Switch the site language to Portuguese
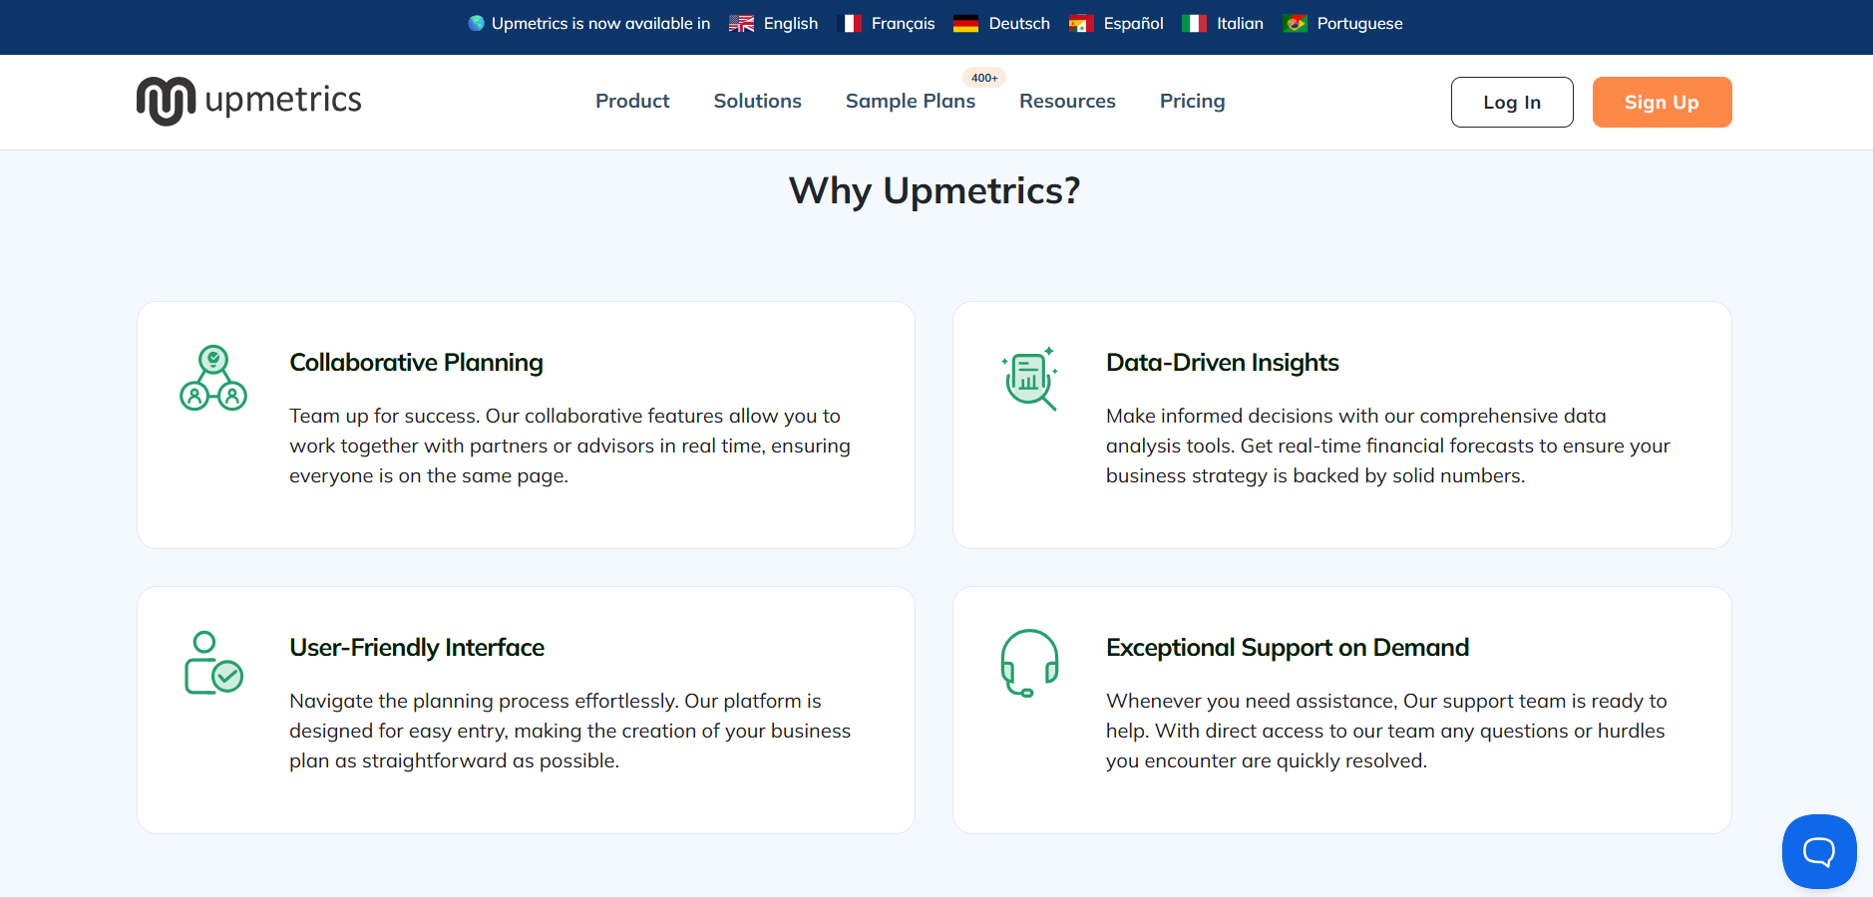This screenshot has height=897, width=1873. [x=1360, y=24]
